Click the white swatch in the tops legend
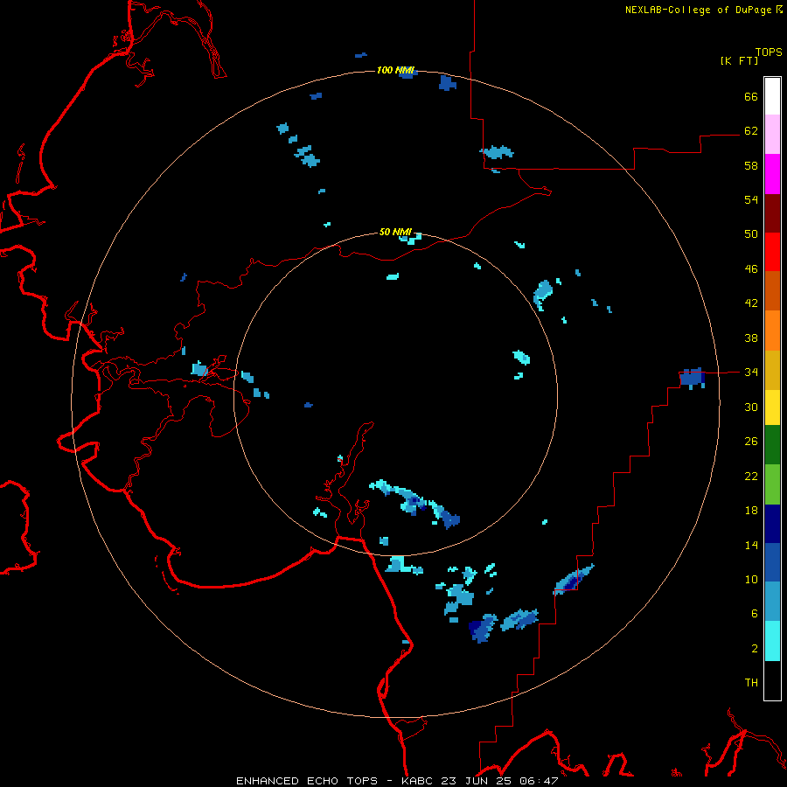Image resolution: width=787 pixels, height=787 pixels. [772, 96]
